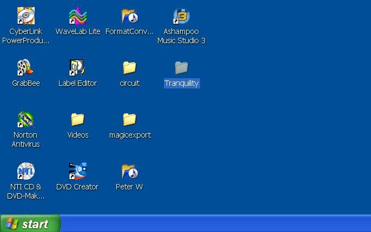Click an empty area of the taskbar
Viewport: 371px width, 232px height.
click(x=216, y=224)
